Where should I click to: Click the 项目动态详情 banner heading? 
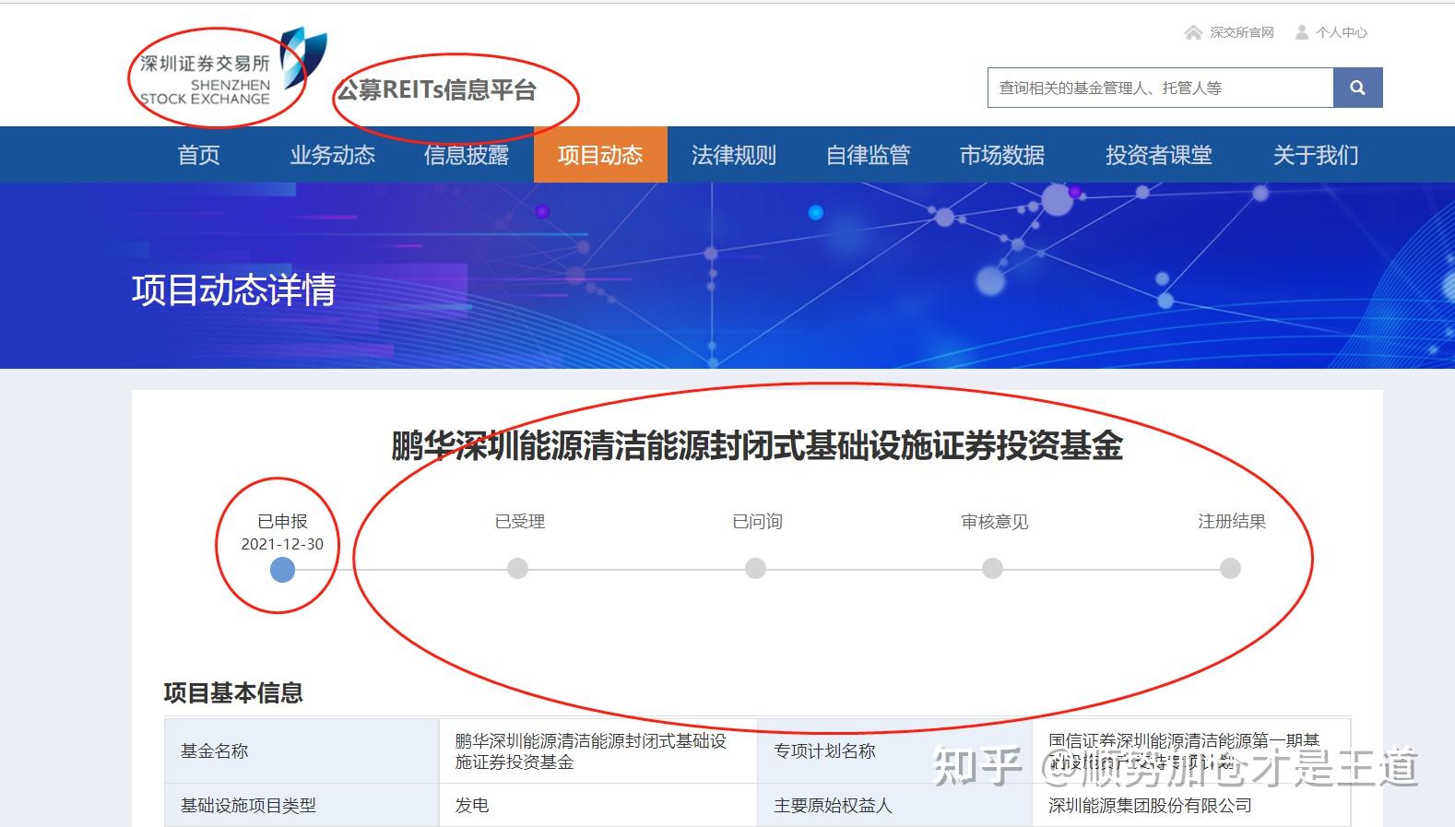[x=233, y=289]
